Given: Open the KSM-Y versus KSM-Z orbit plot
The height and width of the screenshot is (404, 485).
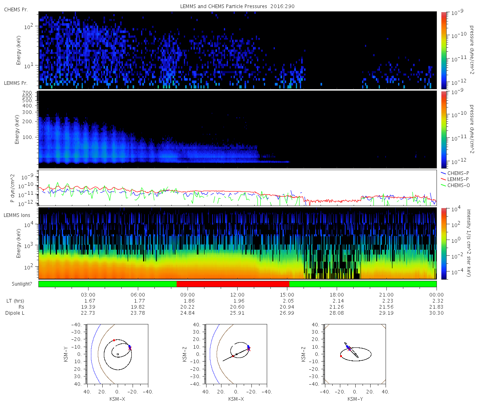Looking at the screenshot, I should (355, 354).
